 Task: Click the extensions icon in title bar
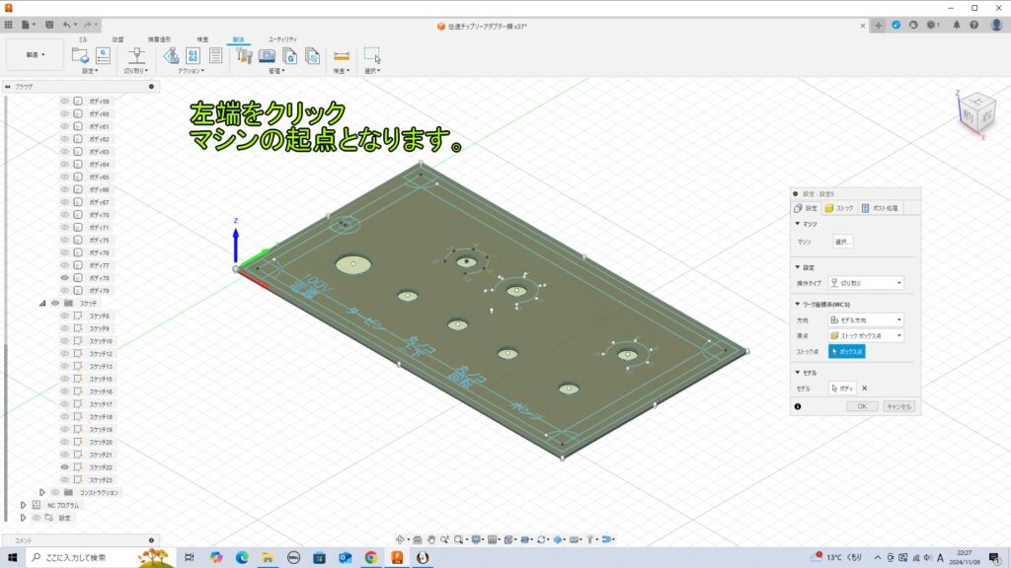pos(896,25)
